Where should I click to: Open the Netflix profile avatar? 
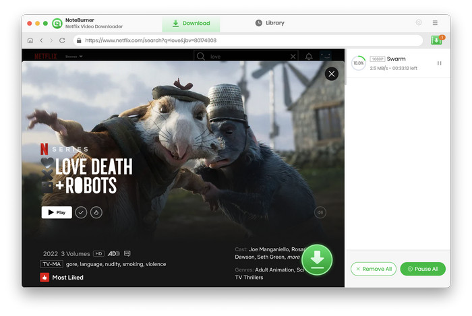(x=326, y=56)
